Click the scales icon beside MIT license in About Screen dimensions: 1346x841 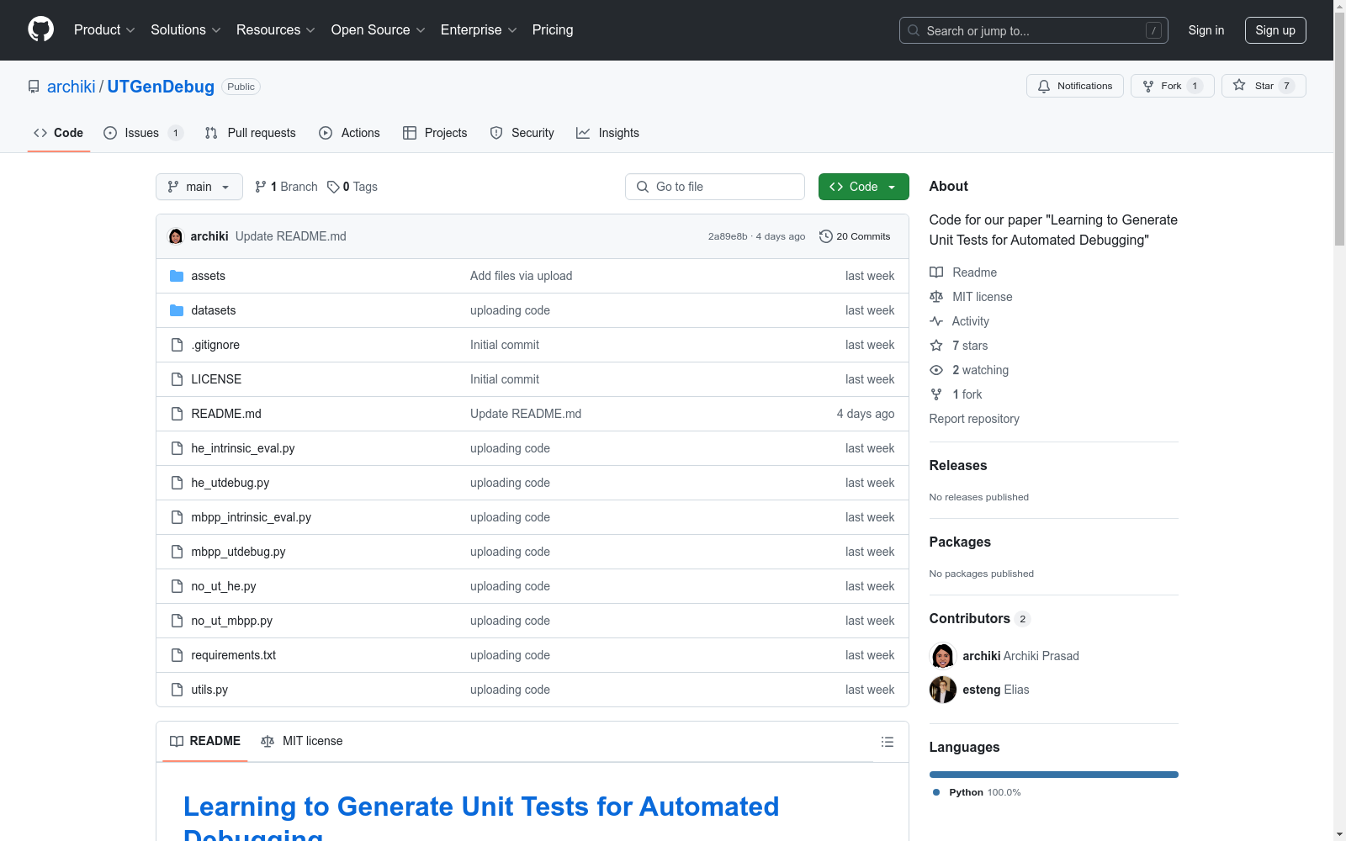pos(936,297)
